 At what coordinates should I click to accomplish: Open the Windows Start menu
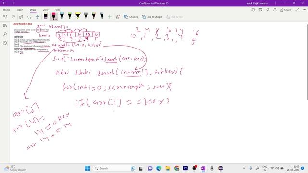click(x=88, y=168)
